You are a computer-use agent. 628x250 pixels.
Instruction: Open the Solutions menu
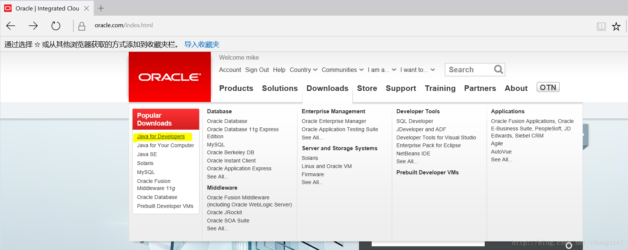click(280, 88)
